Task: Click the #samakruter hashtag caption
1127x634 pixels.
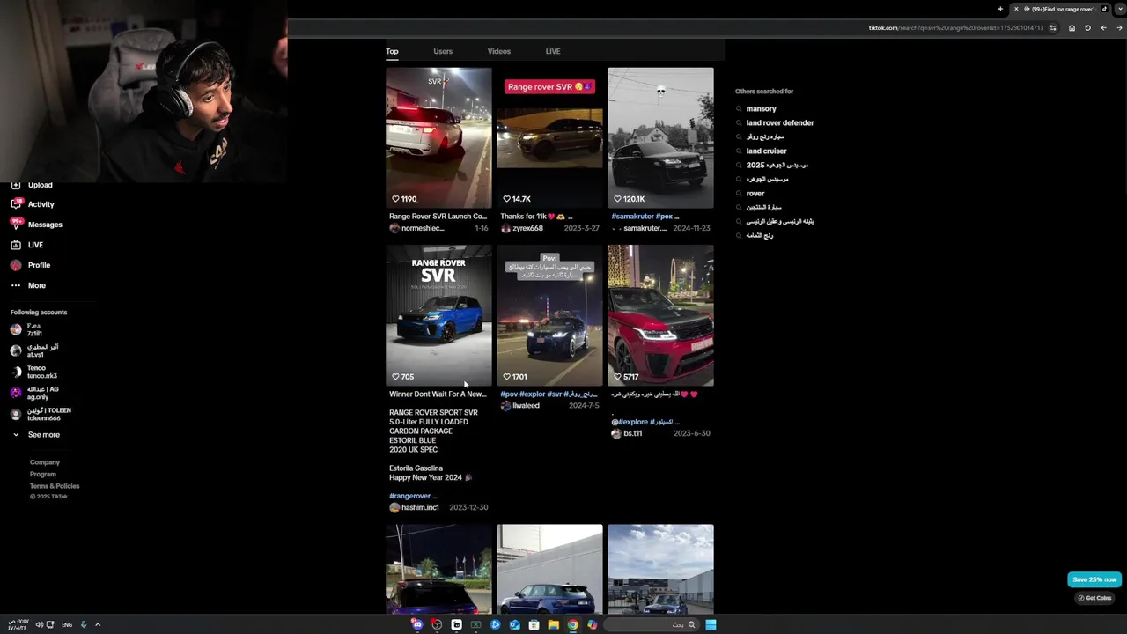Action: (632, 217)
